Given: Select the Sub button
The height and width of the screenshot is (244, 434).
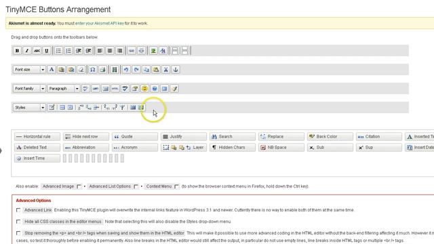Looking at the screenshot, I should (x=330, y=148).
